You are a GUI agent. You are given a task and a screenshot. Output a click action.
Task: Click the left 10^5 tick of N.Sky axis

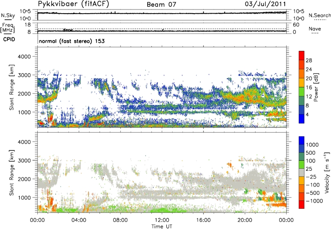(x=25, y=12)
